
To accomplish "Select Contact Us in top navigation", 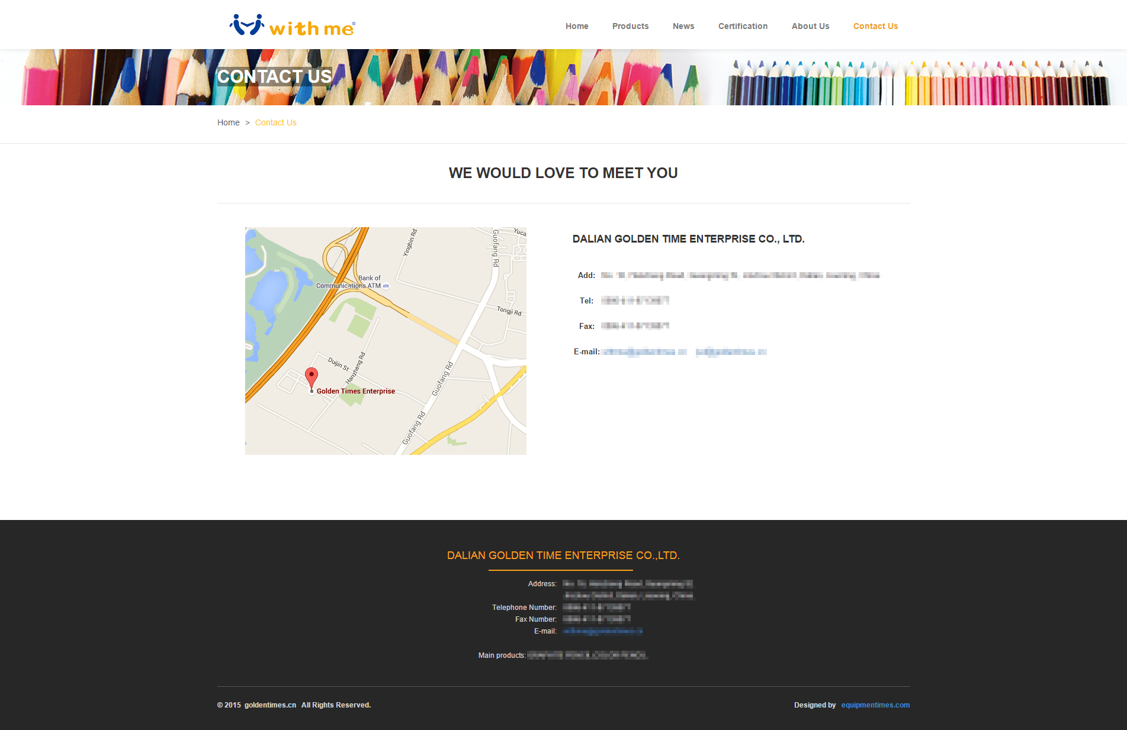I will point(875,26).
